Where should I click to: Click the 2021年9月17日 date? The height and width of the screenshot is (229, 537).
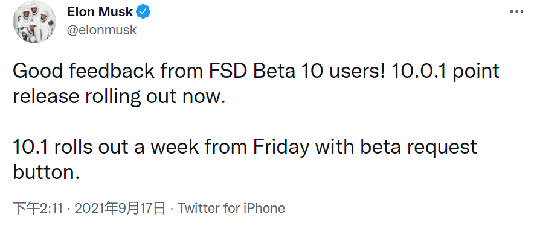120,208
